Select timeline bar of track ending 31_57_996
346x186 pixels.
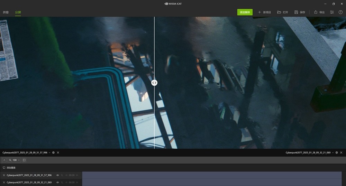coord(212,175)
